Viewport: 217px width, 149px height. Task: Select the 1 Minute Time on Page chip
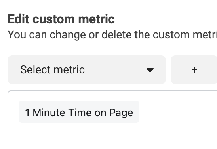pos(79,112)
